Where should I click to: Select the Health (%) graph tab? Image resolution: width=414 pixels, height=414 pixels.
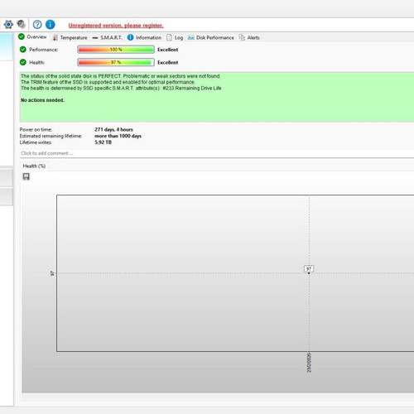[x=34, y=166]
